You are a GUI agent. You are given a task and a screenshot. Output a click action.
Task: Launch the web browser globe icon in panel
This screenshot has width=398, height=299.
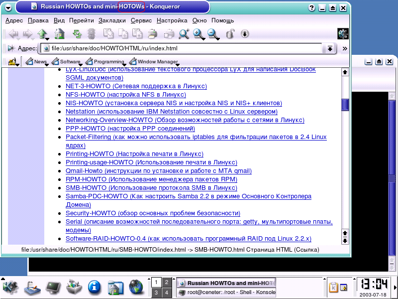[x=136, y=288]
